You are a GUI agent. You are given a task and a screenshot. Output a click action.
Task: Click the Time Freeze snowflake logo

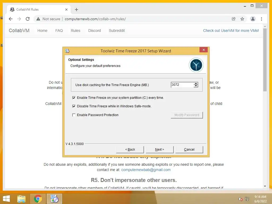tap(196, 65)
